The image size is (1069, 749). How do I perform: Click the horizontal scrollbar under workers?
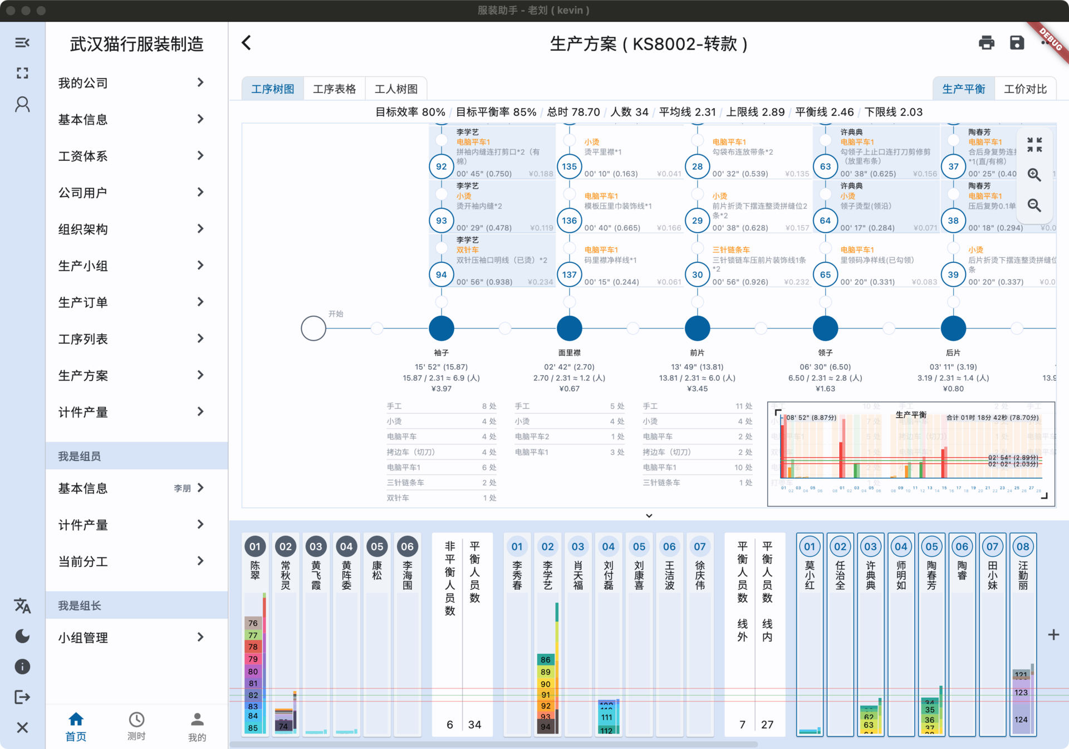[x=493, y=744]
